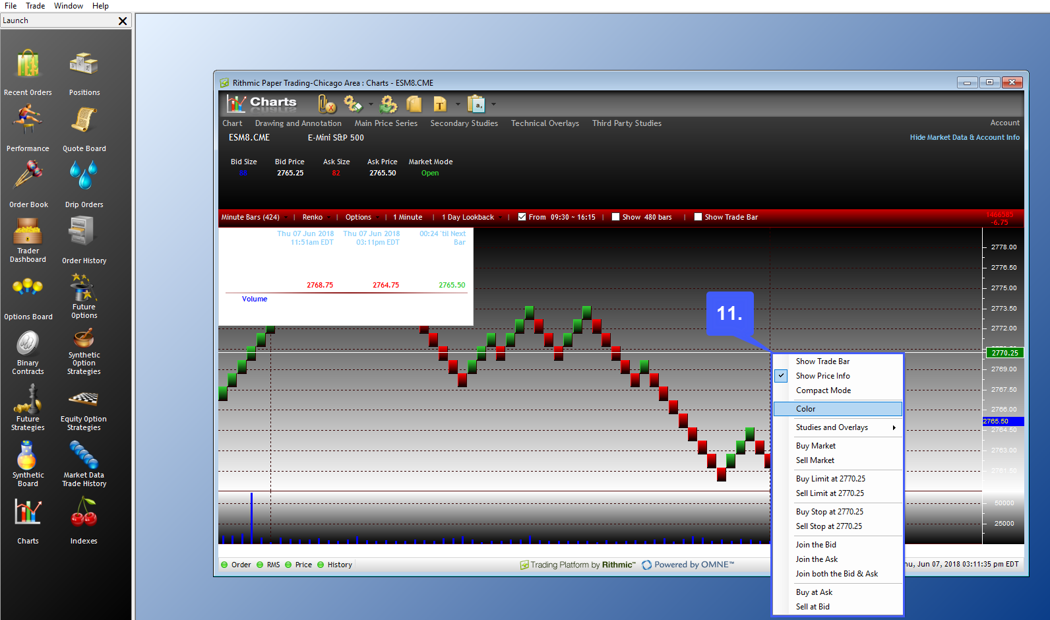Choose Join both the Bid & Ask
Viewport: 1050px width, 620px height.
tap(838, 574)
